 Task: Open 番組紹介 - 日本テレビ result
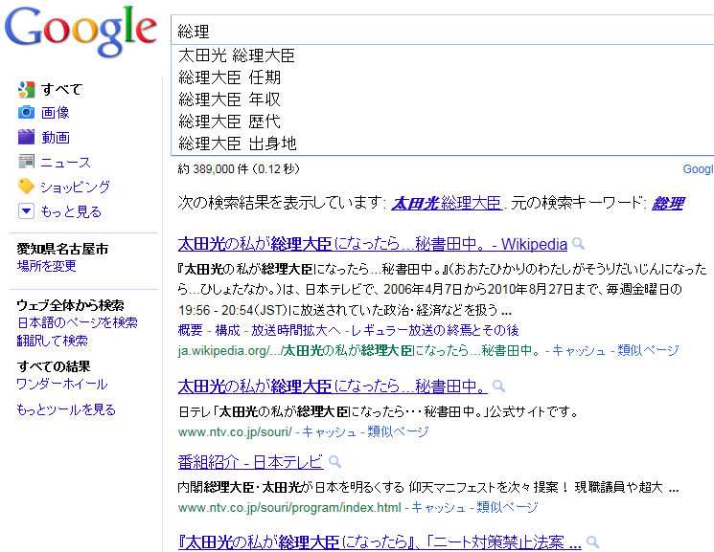[x=250, y=462]
